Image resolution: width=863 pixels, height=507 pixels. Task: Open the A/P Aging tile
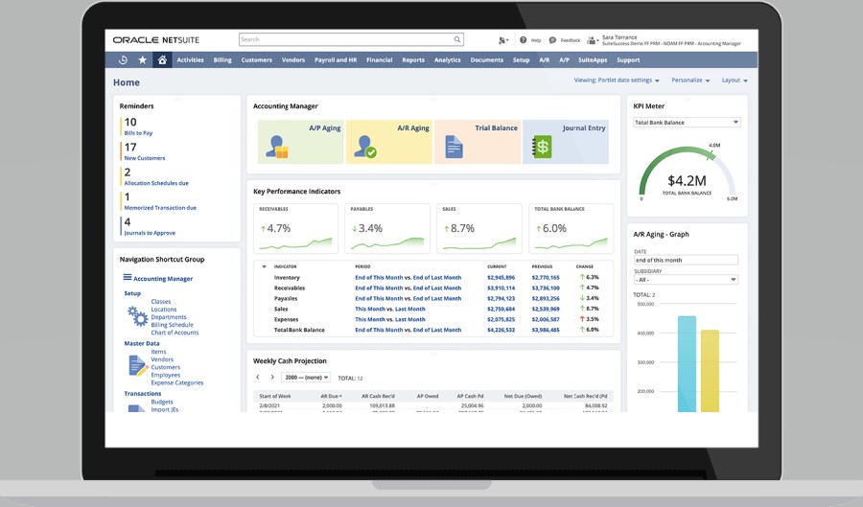point(301,141)
